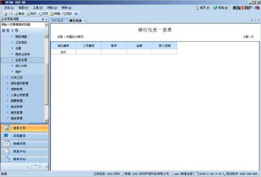
Task: Expand the 统计分析 tree node
Action: click(x=12, y=66)
